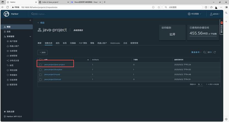Open the push command dropdown

click(x=196, y=52)
